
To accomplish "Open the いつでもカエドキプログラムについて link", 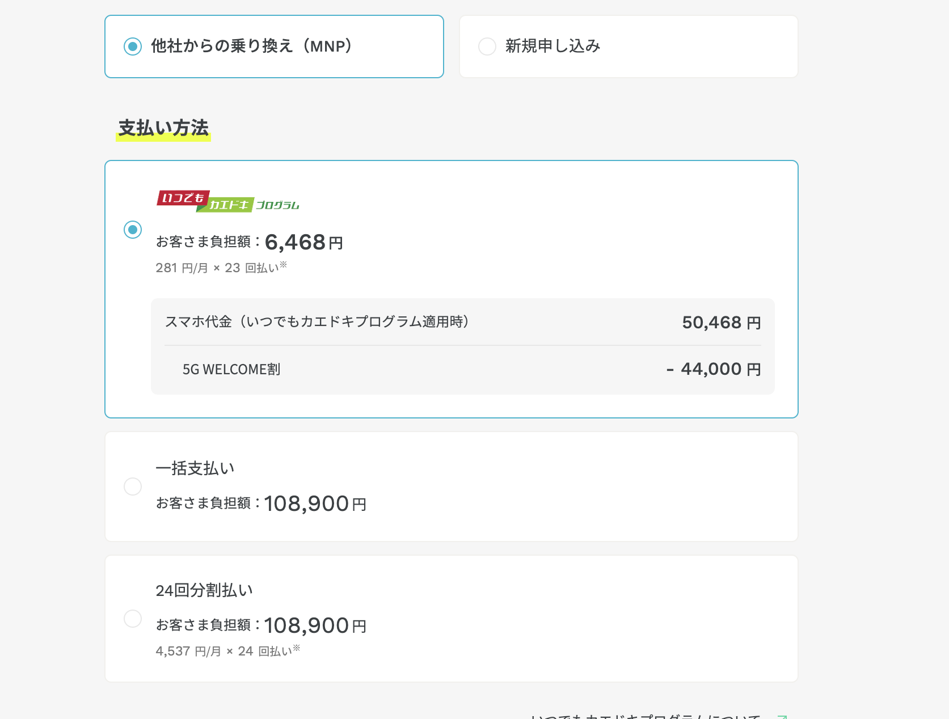I will coord(644,717).
